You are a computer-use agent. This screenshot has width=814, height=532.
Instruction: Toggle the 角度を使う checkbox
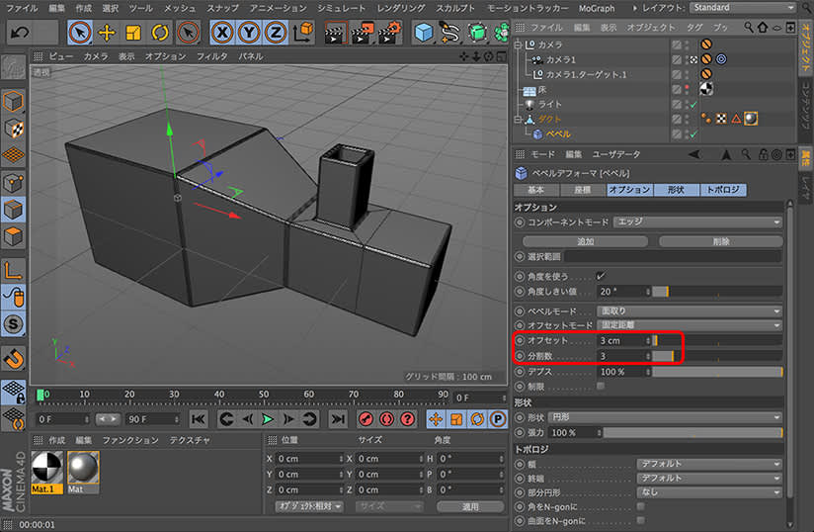(601, 275)
